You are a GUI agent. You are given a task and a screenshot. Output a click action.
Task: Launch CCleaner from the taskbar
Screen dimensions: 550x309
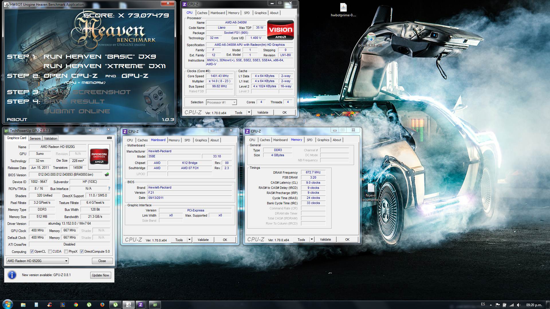click(x=50, y=305)
